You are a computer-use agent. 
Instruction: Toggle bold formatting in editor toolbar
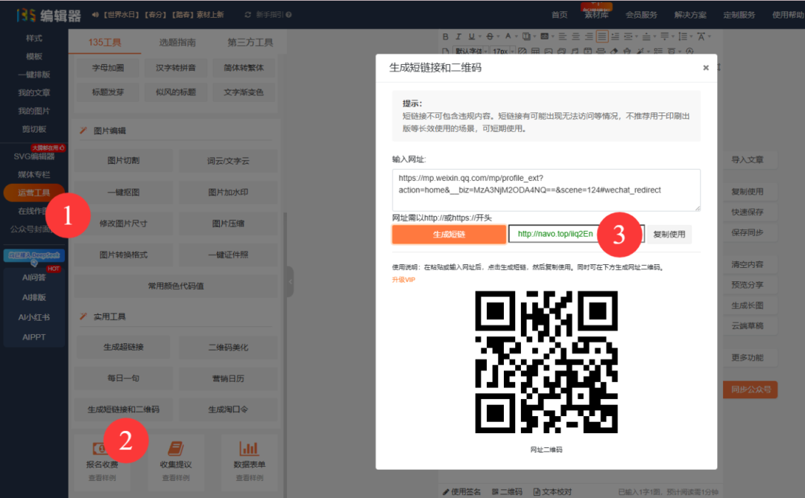(446, 36)
